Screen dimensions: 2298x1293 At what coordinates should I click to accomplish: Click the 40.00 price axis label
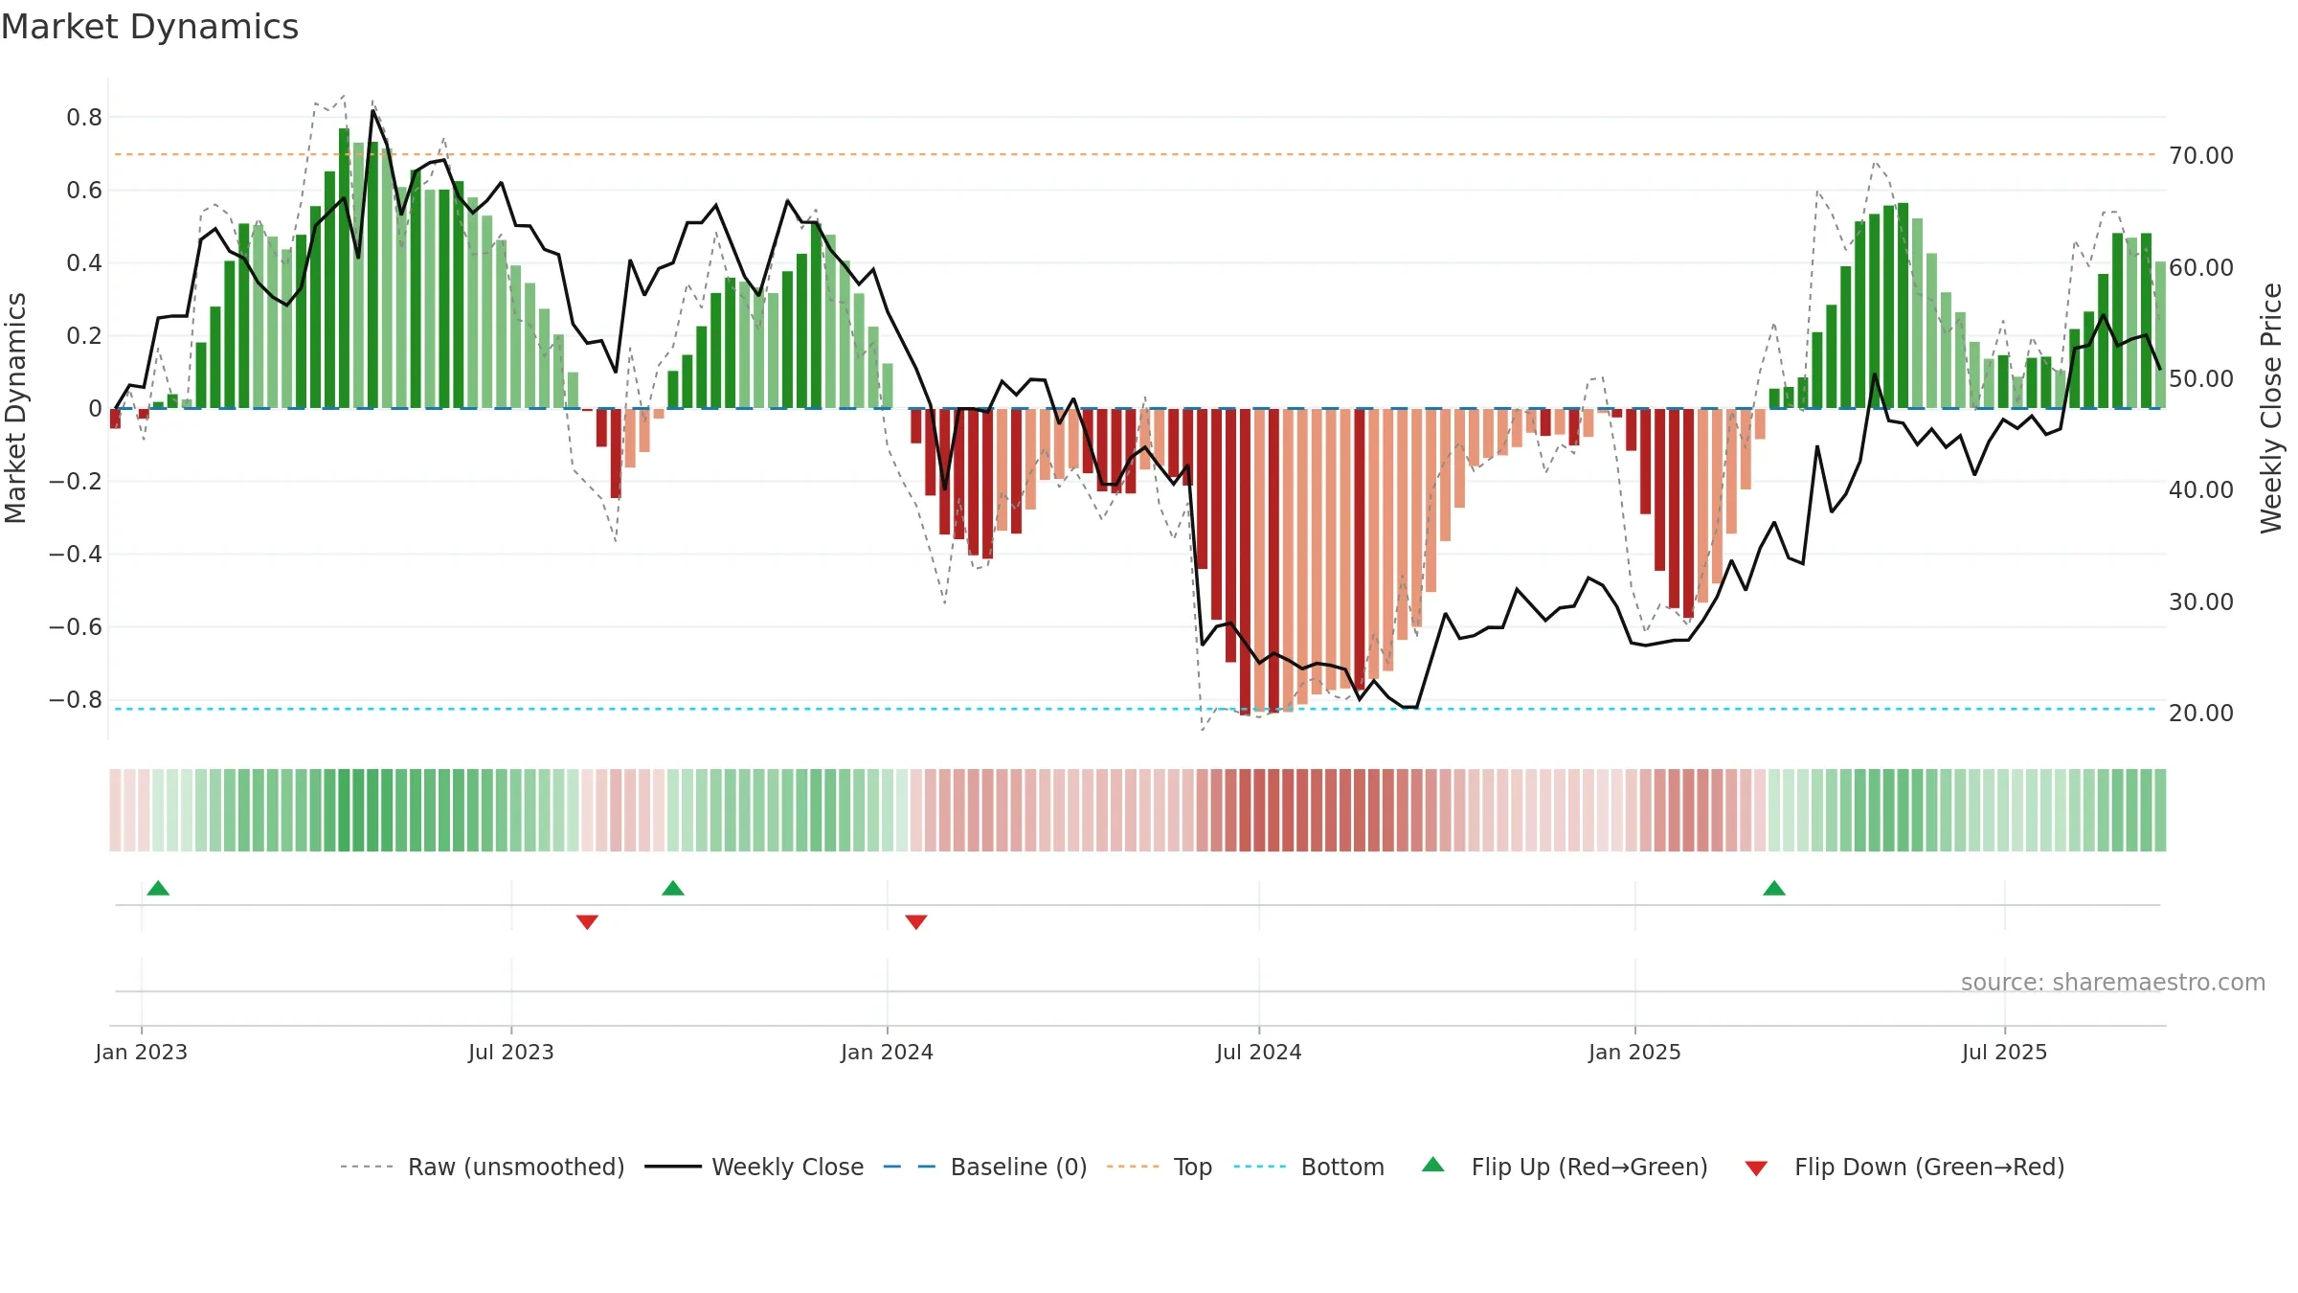[2201, 489]
